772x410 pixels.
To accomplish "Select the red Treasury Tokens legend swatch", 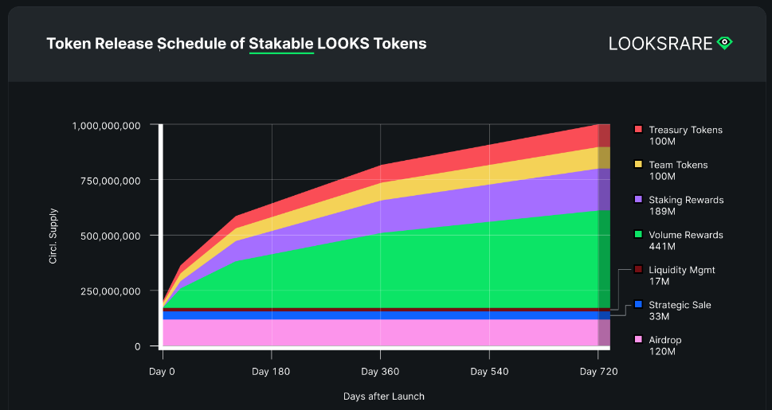I will (x=638, y=129).
